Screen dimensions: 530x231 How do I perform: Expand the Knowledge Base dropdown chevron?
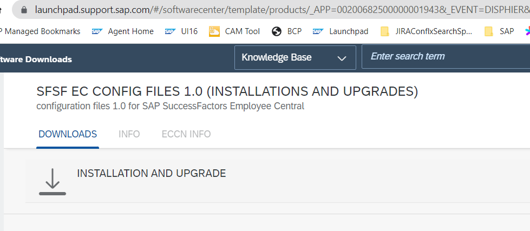point(342,58)
